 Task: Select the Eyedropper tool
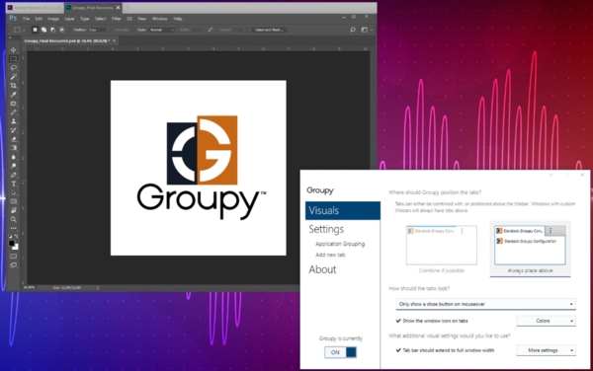pyautogui.click(x=14, y=95)
